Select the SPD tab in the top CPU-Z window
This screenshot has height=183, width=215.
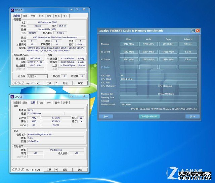coord(49,16)
